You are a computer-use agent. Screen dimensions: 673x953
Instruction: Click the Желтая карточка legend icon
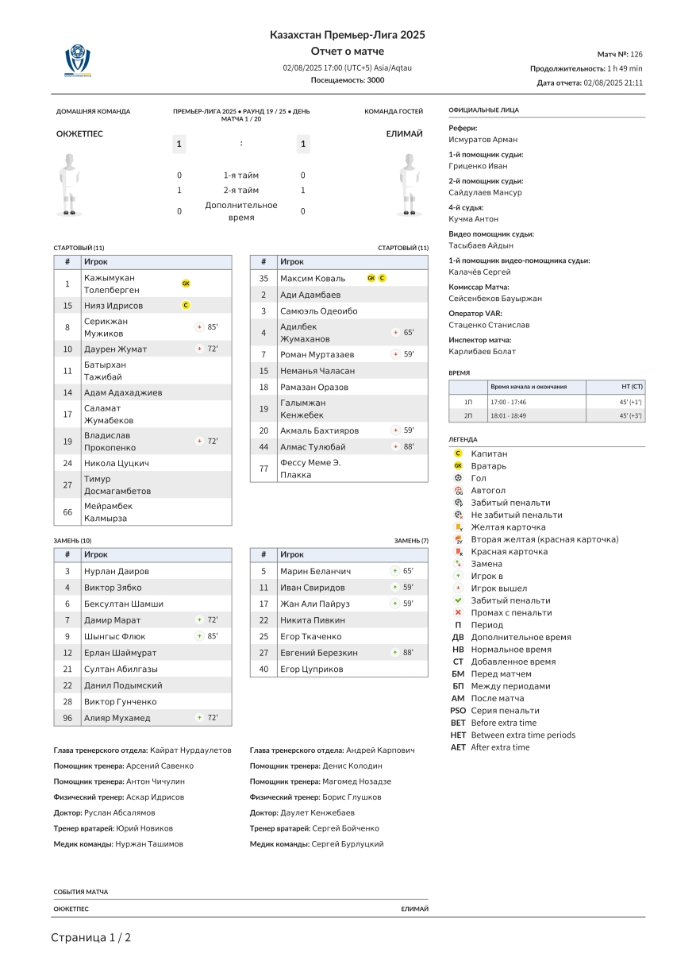click(x=458, y=527)
